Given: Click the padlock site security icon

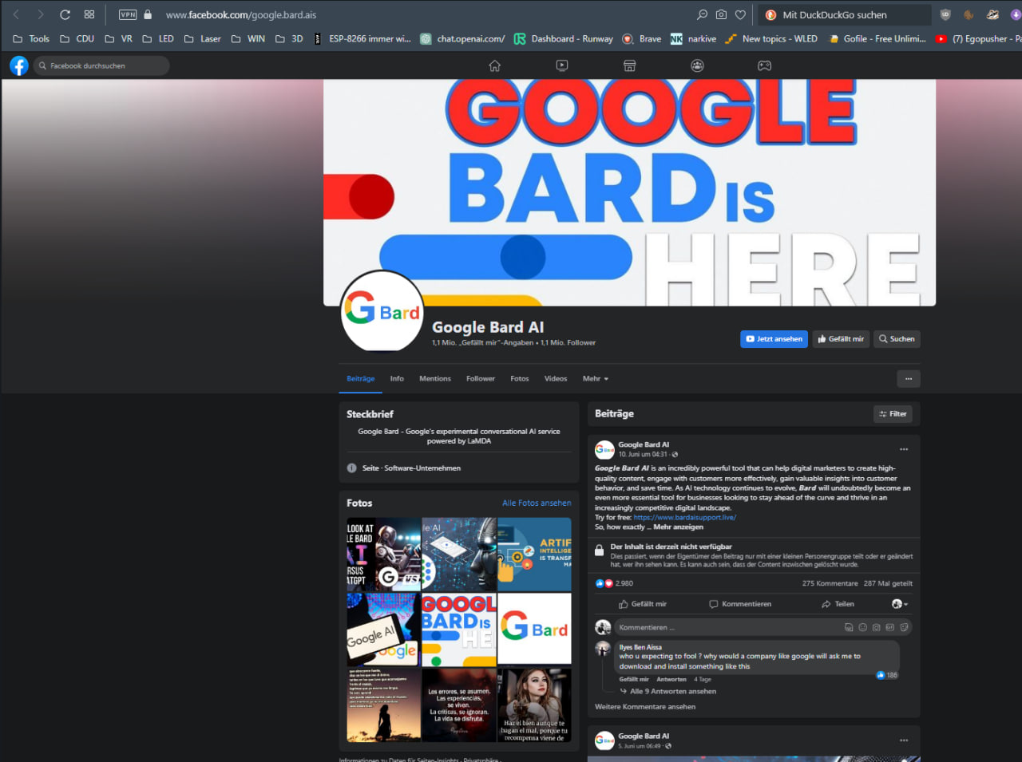Looking at the screenshot, I should coord(148,14).
